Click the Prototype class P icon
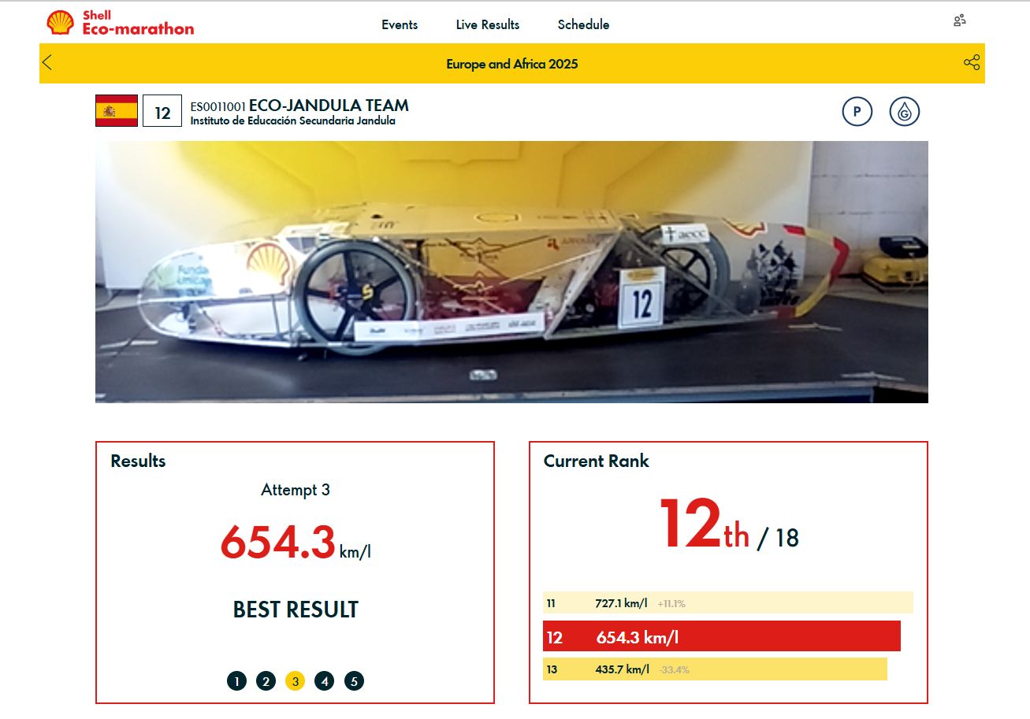The image size is (1030, 719). click(857, 112)
